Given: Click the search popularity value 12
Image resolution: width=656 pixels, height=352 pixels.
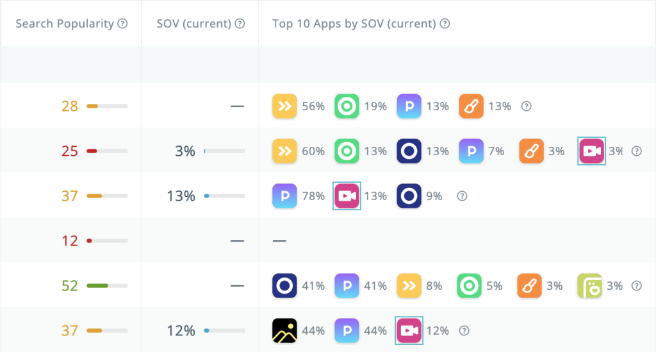Looking at the screenshot, I should coord(70,241).
